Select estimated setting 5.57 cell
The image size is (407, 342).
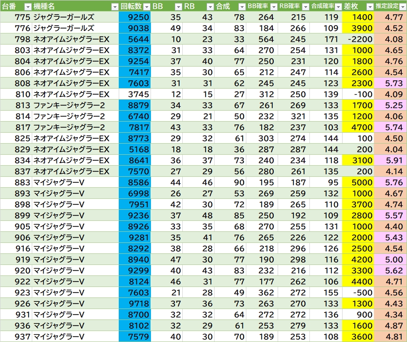tap(390, 216)
